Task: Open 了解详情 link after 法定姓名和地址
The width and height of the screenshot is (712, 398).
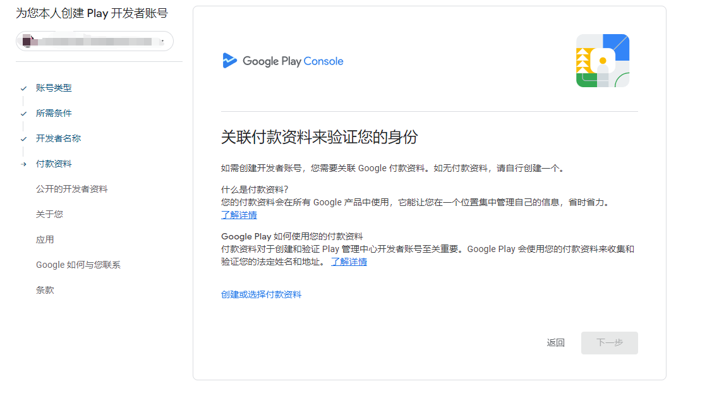Action: [349, 262]
